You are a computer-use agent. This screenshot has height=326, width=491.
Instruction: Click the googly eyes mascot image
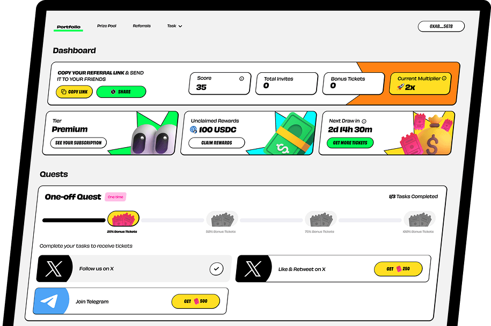pos(155,139)
